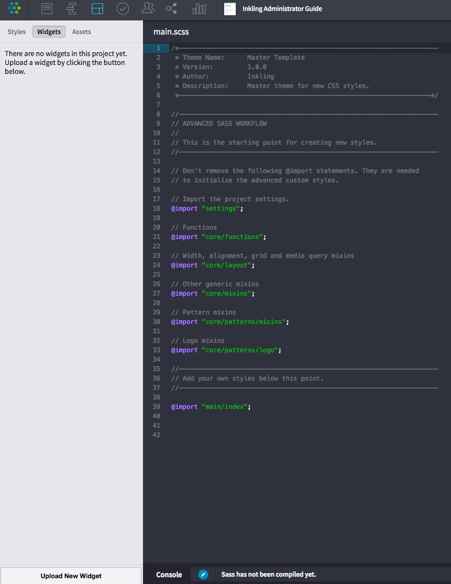The height and width of the screenshot is (584, 451).
Task: Click the Inkling logo in the toolbar
Action: [14, 9]
